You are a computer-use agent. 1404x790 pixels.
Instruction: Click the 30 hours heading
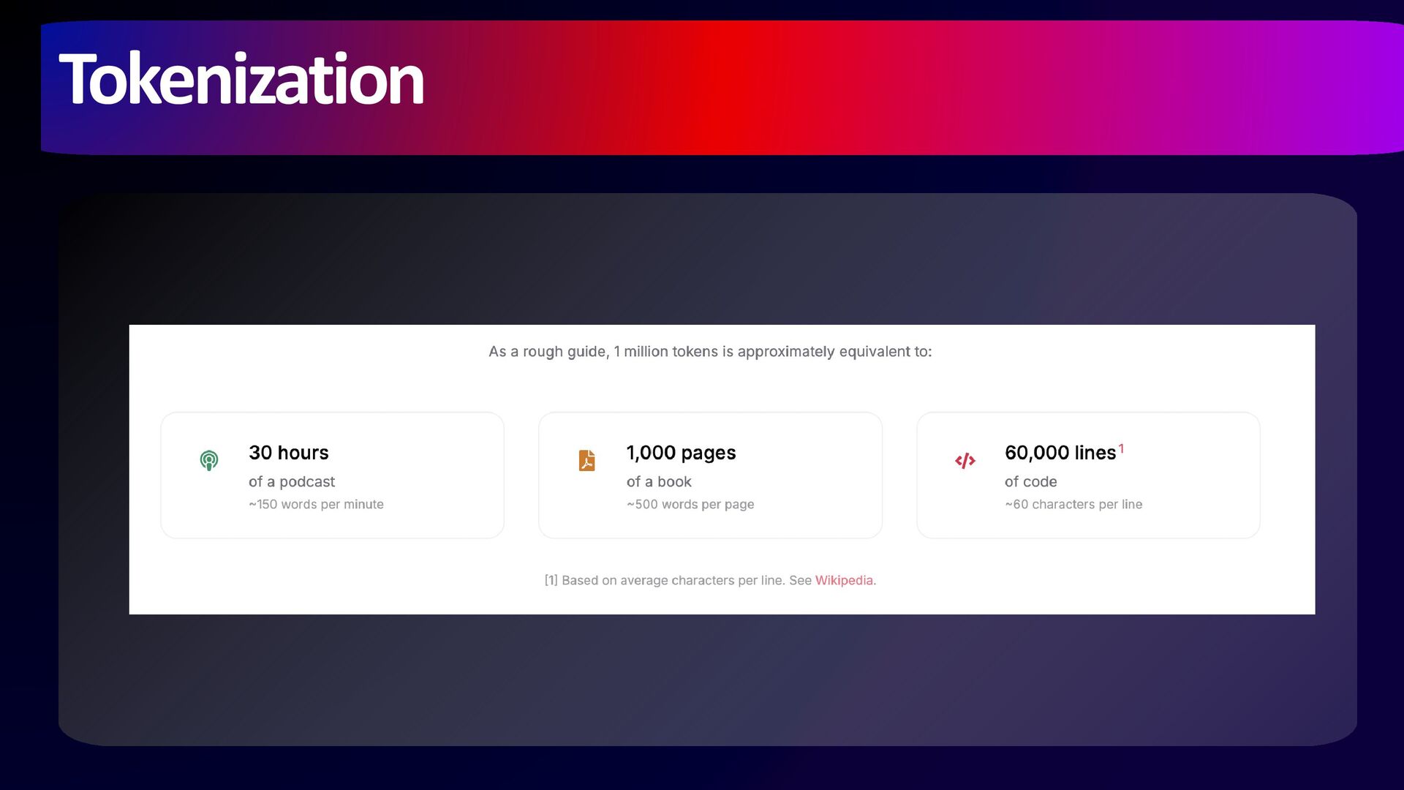point(288,453)
